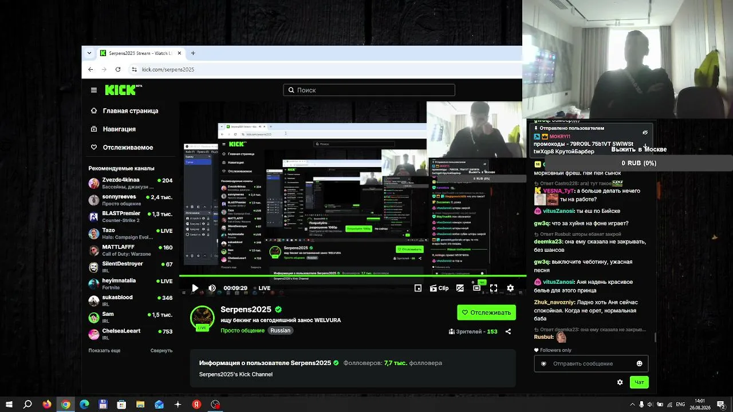Viewport: 733px width, 412px height.
Task: Open the Tazo recommended channel
Action: tap(131, 233)
